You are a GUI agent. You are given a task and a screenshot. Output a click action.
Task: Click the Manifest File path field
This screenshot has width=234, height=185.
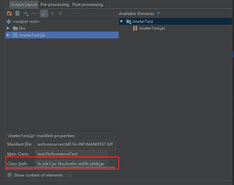(76, 144)
